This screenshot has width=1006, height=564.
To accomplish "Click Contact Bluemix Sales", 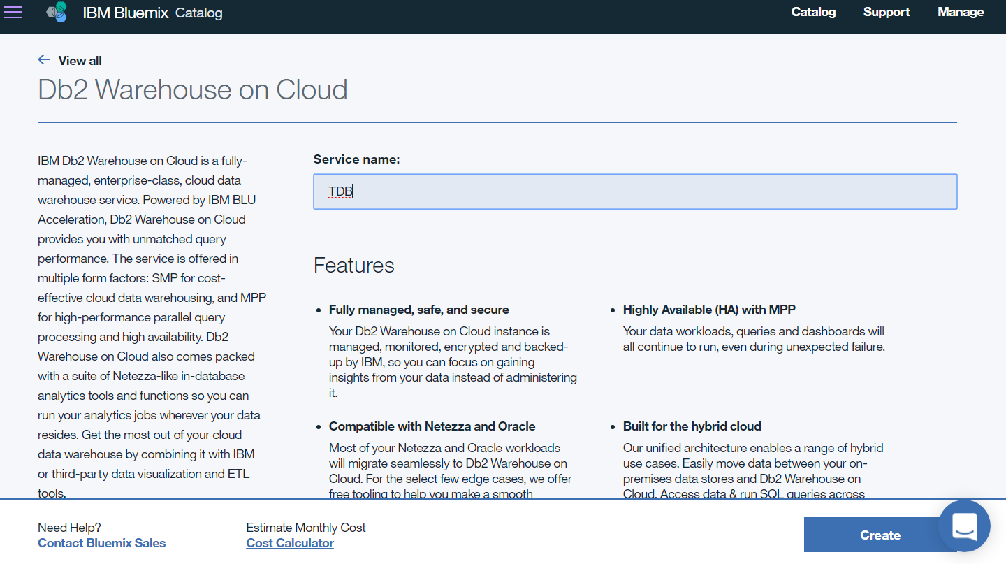I will point(101,542).
